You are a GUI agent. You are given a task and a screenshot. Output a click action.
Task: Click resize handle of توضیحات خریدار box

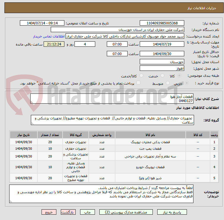(11, 202)
